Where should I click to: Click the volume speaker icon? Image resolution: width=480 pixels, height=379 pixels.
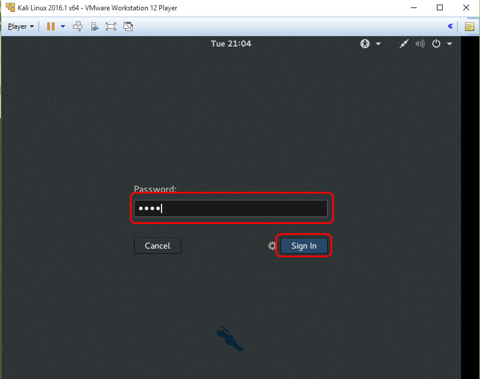(420, 44)
